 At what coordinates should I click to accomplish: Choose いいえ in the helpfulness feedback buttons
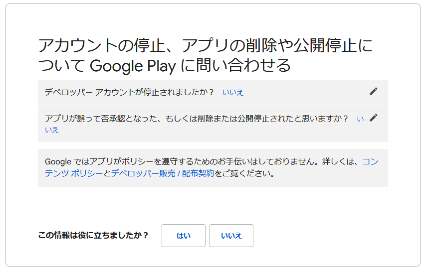(231, 236)
